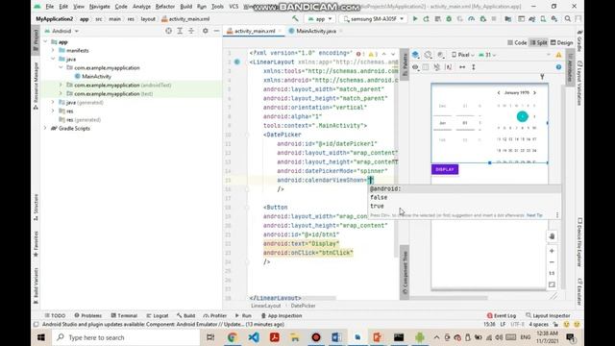Click Orientation for Preview icon
The width and height of the screenshot is (615, 346).
click(x=428, y=55)
